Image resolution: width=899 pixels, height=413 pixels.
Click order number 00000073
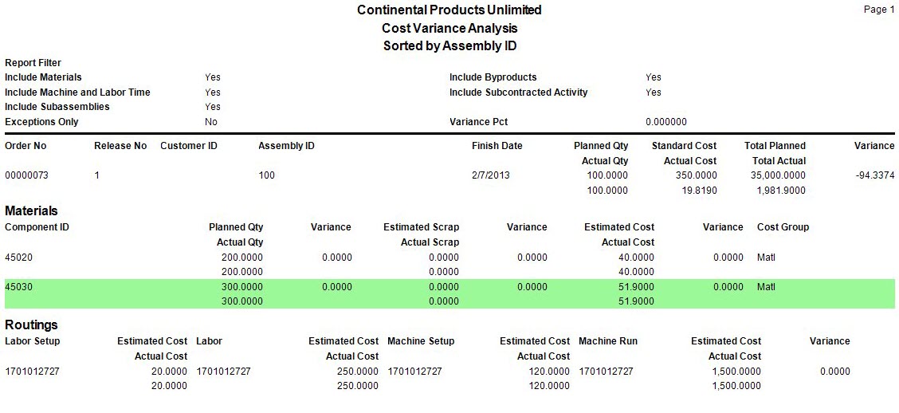[x=26, y=175]
